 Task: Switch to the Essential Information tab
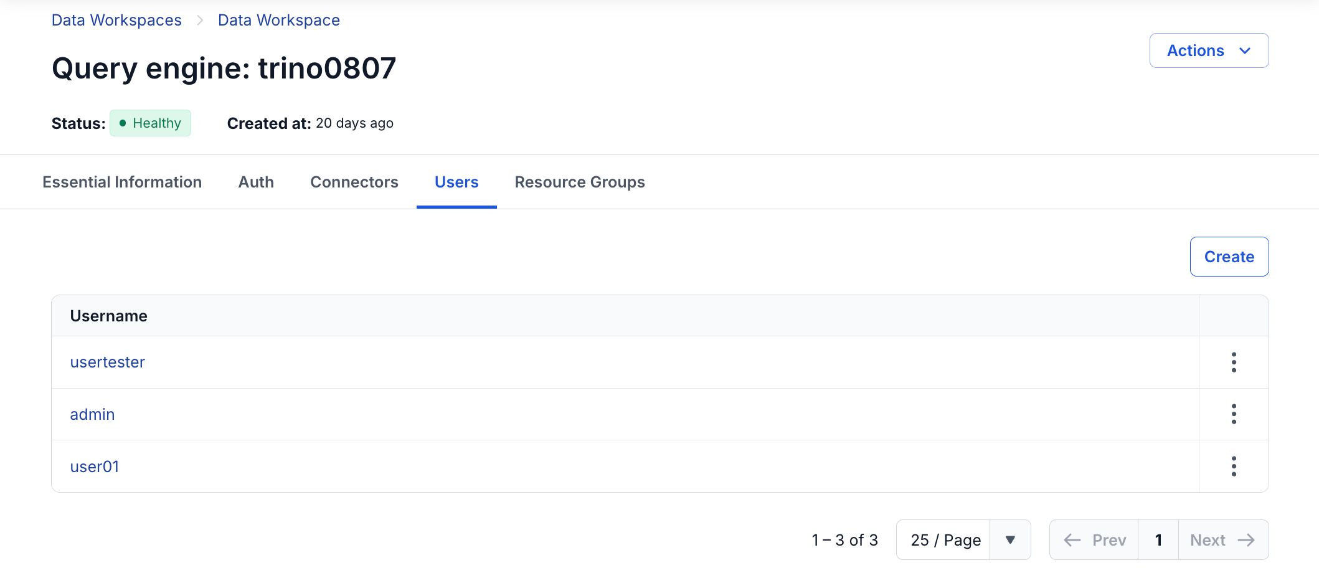pos(122,182)
